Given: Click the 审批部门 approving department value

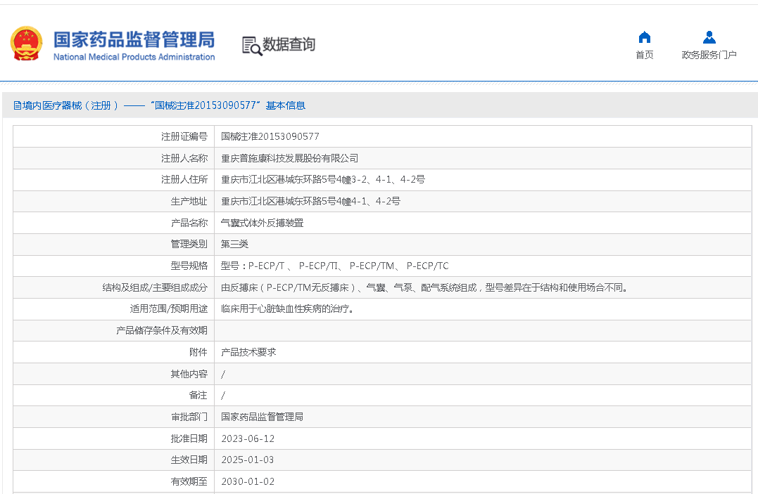Looking at the screenshot, I should (262, 417).
